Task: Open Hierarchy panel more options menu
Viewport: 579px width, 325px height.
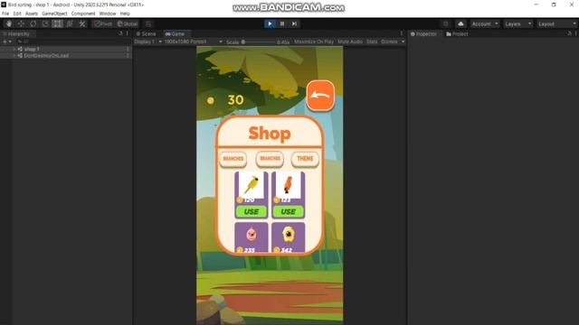Action: pos(128,33)
